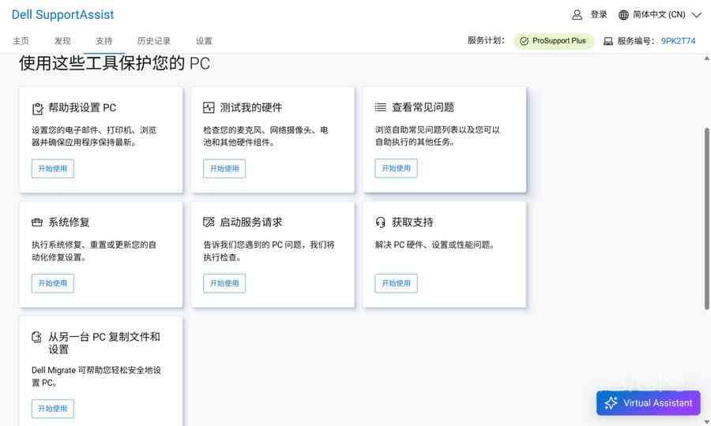This screenshot has height=426, width=711.
Task: Click the 获取支持 card title
Action: [x=412, y=222]
